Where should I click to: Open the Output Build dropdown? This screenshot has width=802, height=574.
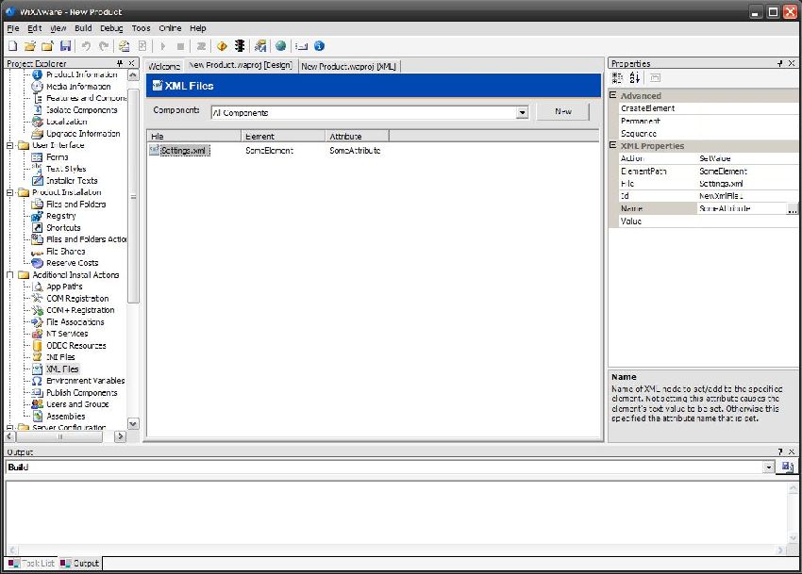click(x=769, y=467)
